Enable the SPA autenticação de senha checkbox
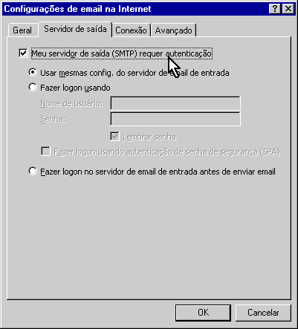This screenshot has width=298, height=329. tap(45, 152)
